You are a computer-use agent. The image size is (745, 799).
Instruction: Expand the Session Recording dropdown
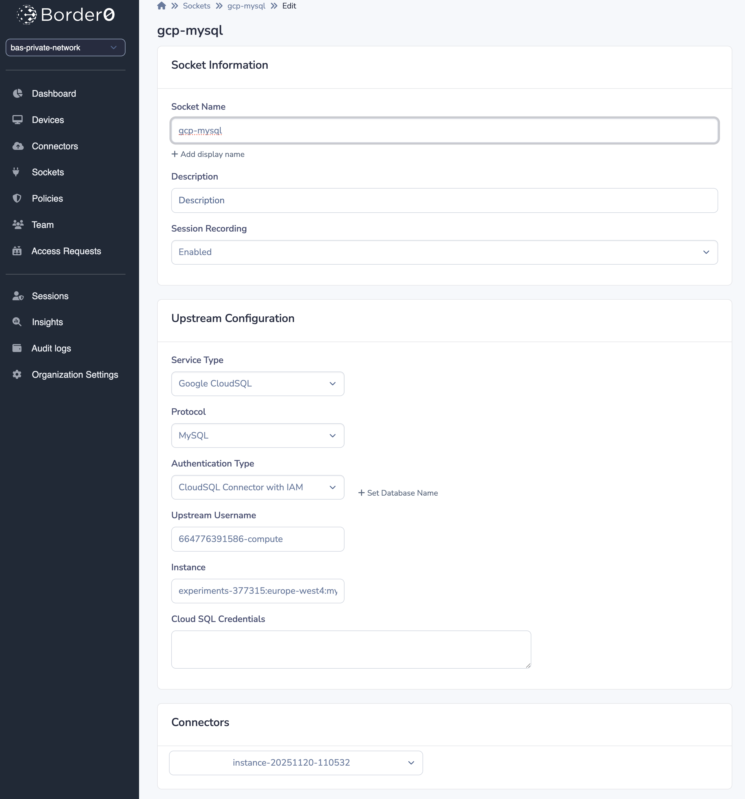point(444,252)
